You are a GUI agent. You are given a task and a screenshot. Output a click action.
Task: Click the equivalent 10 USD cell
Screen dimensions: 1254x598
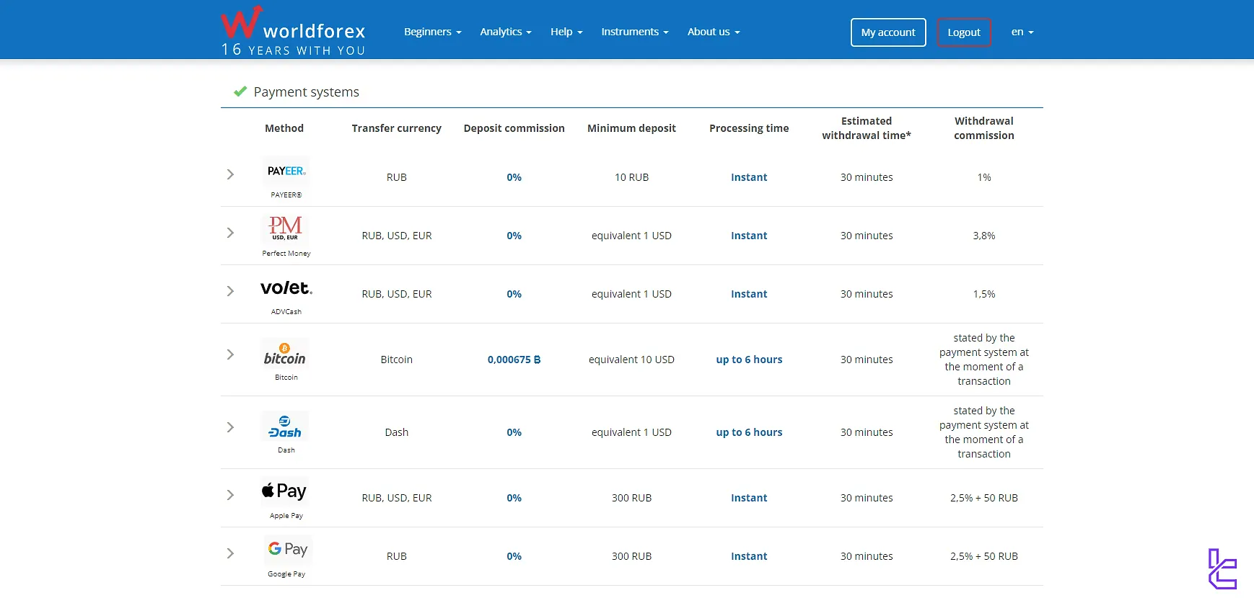[632, 360]
